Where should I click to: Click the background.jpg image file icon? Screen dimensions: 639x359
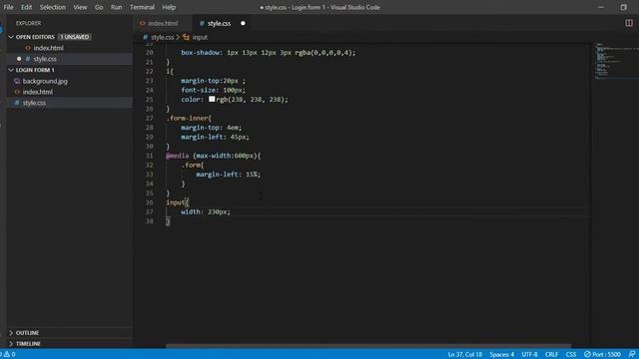(17, 81)
